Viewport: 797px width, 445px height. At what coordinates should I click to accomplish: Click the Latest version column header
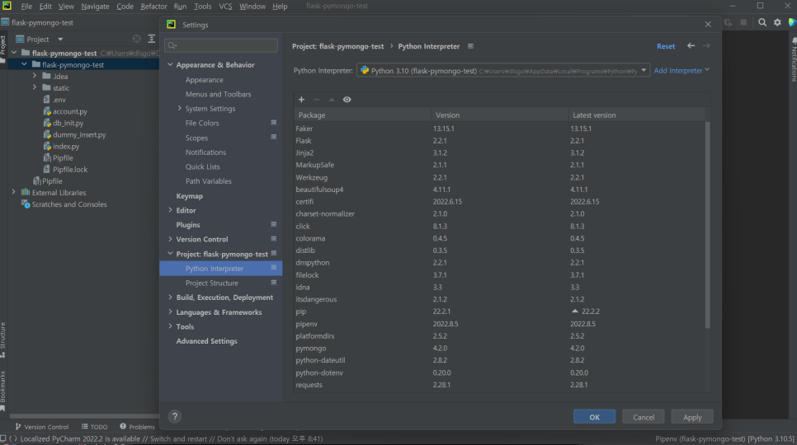click(637, 115)
